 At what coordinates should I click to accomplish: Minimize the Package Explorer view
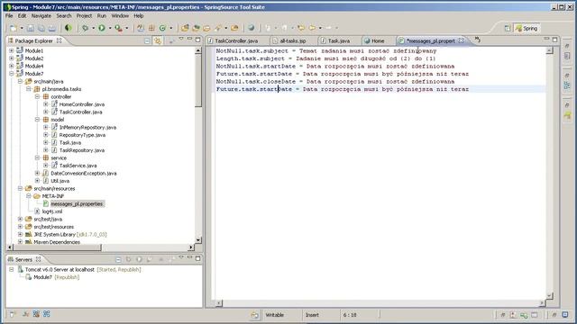click(x=189, y=39)
